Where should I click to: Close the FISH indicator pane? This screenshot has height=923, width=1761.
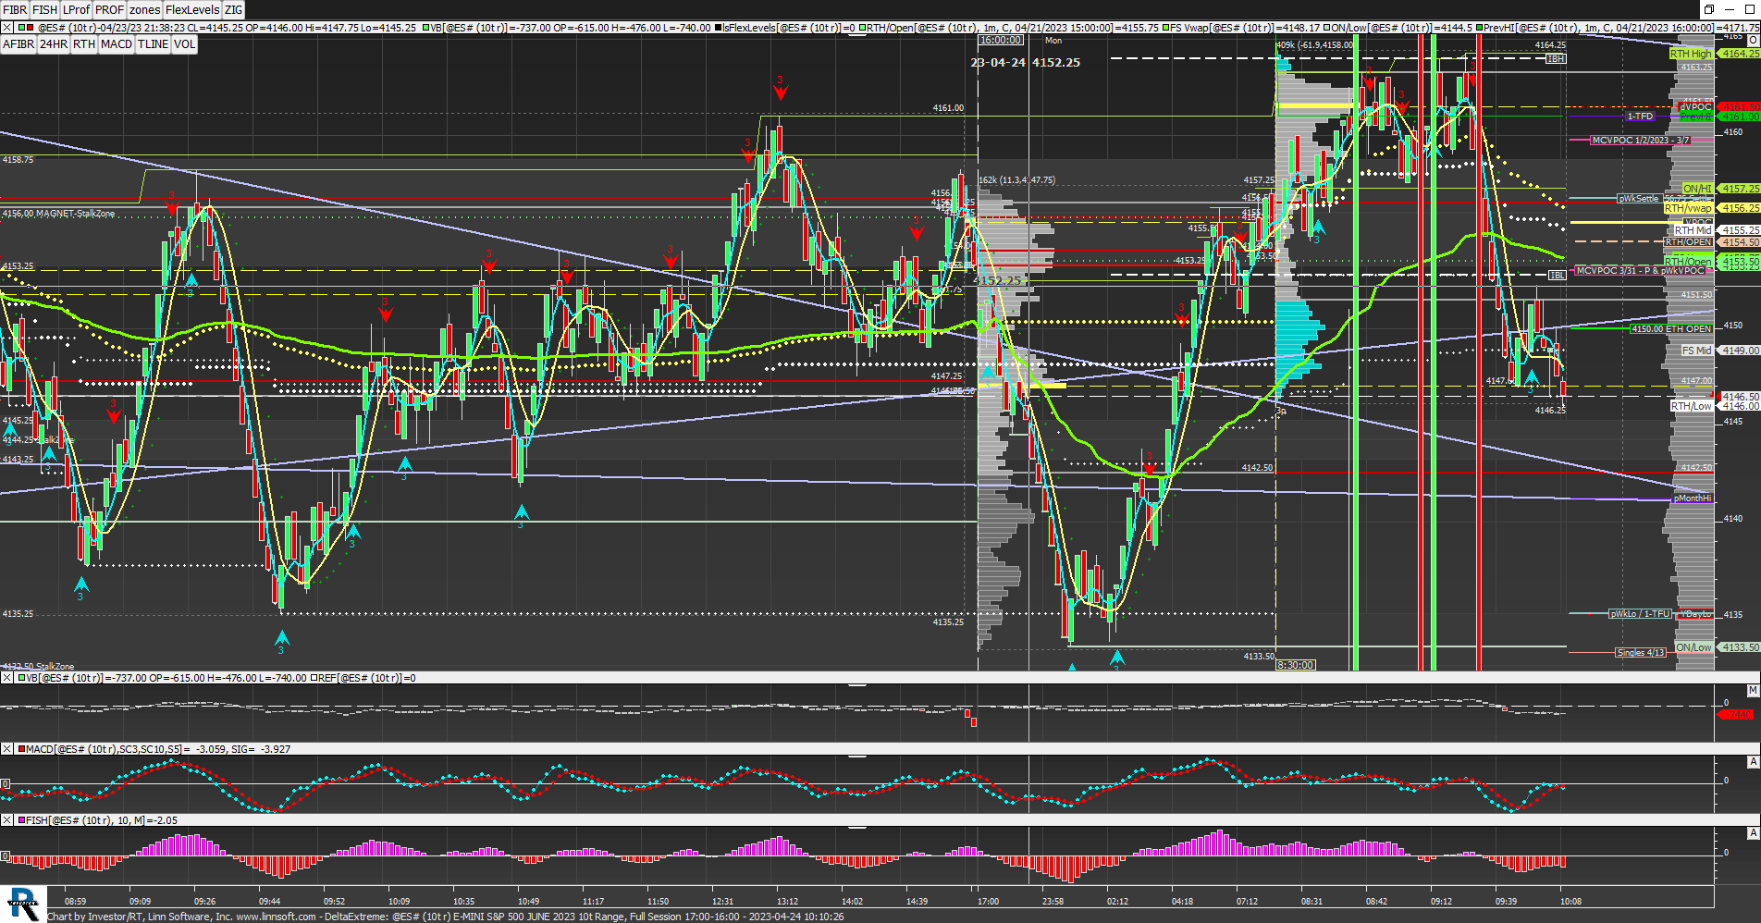coord(6,820)
